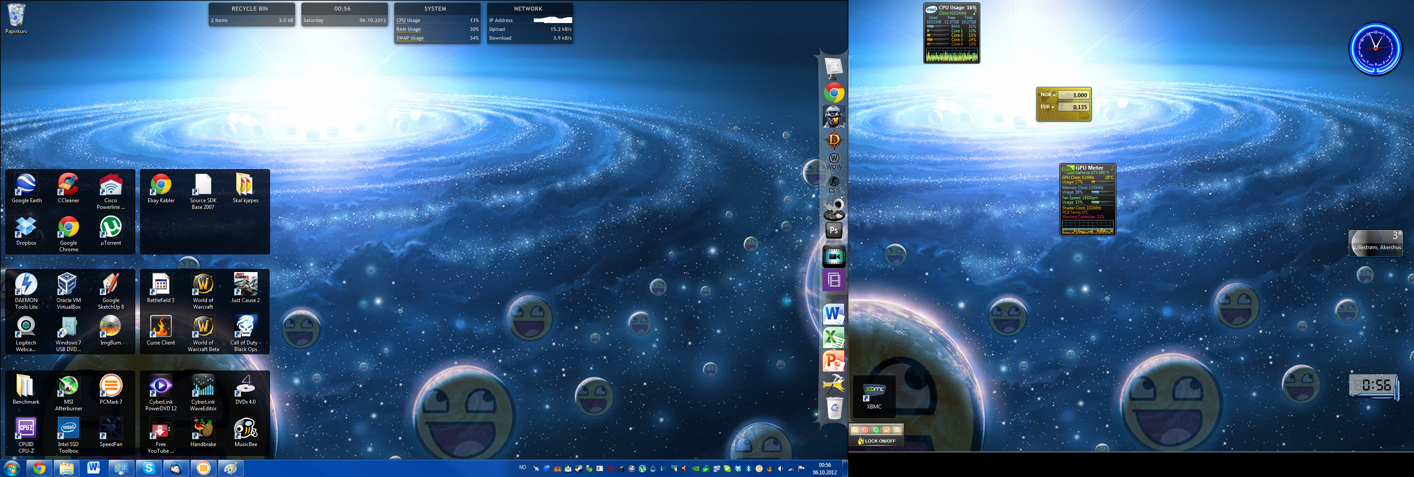
Task: Launch CCleaner from the desktop
Action: (x=68, y=189)
